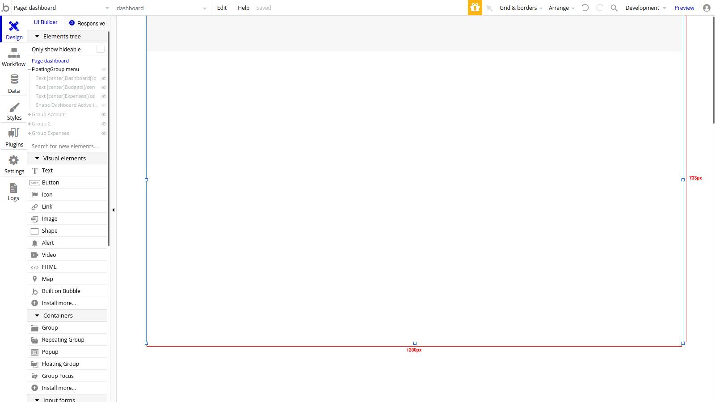The image size is (715, 402).
Task: Open the Settings panel
Action: tap(13, 163)
